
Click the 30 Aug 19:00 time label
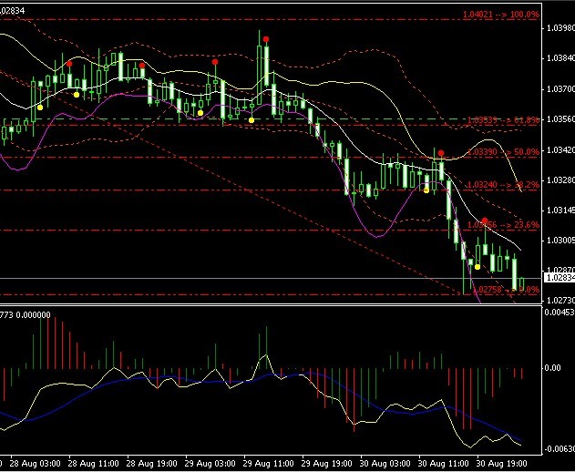(502, 463)
